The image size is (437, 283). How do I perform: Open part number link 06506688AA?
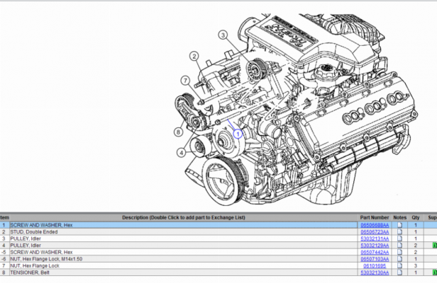pos(375,225)
